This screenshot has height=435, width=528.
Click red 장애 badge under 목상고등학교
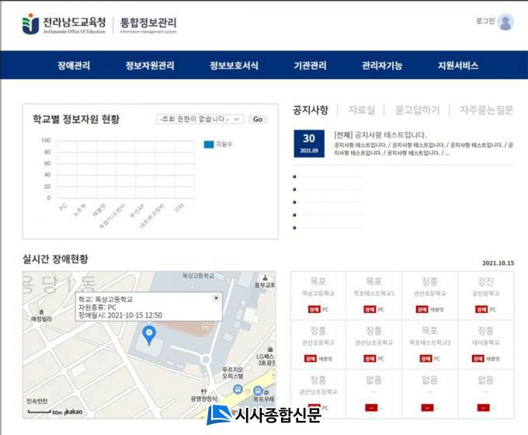coord(315,309)
